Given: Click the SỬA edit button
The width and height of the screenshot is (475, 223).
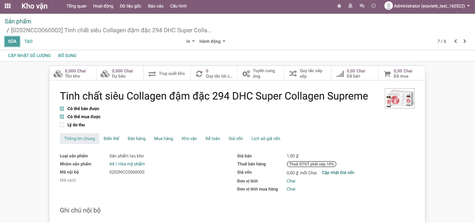Looking at the screenshot, I should click(x=12, y=41).
